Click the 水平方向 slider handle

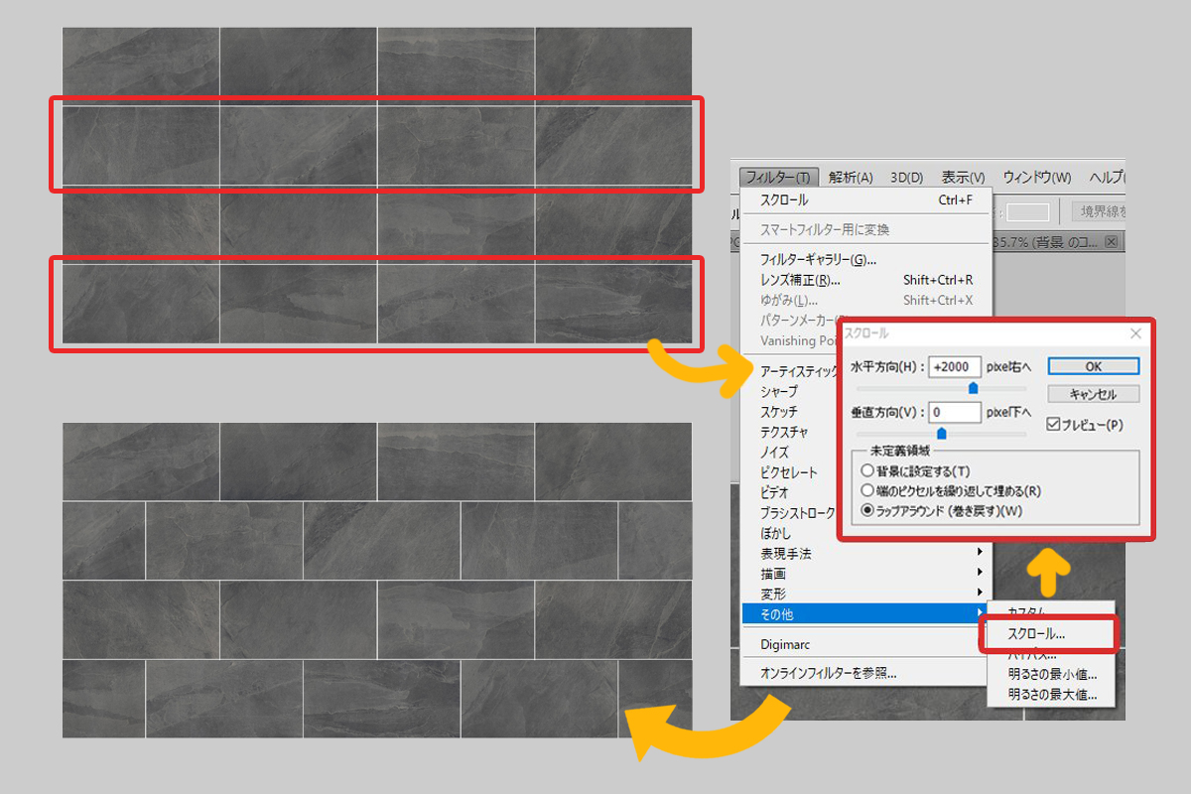coord(973,388)
